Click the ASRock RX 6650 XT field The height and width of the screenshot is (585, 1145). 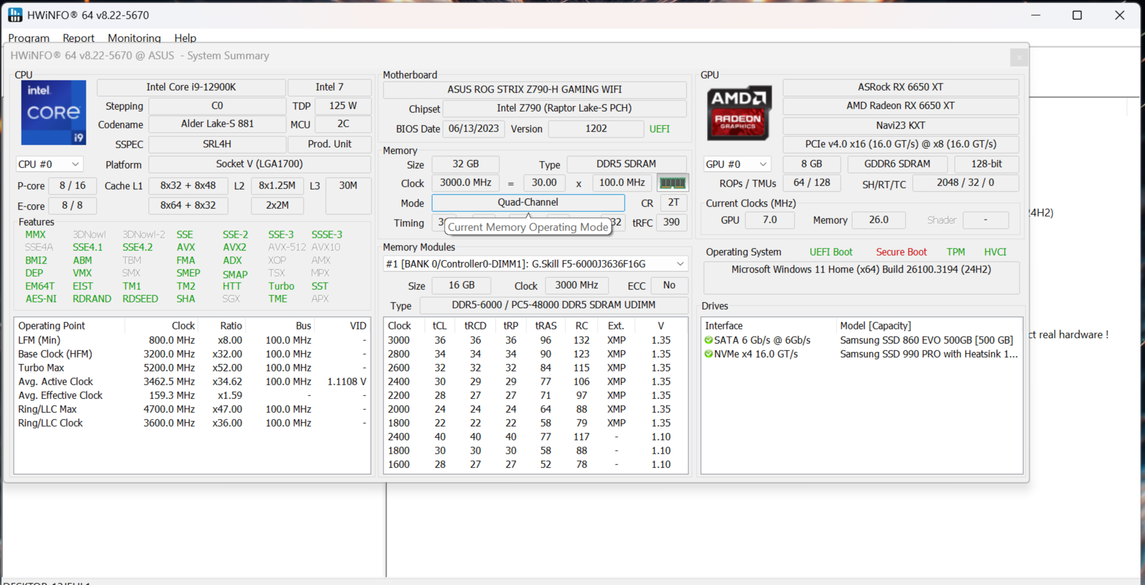(900, 88)
